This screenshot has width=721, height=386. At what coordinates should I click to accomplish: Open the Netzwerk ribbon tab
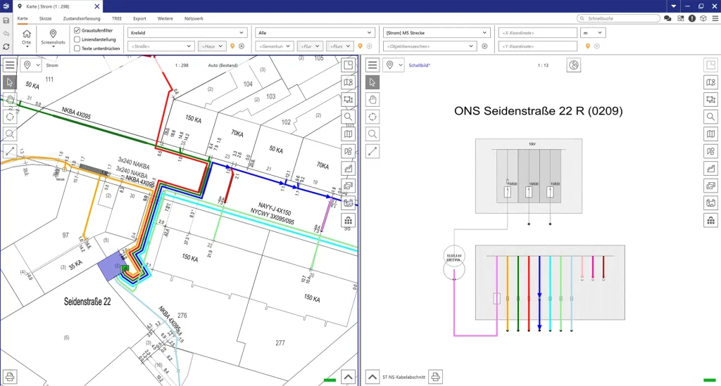[x=194, y=18]
